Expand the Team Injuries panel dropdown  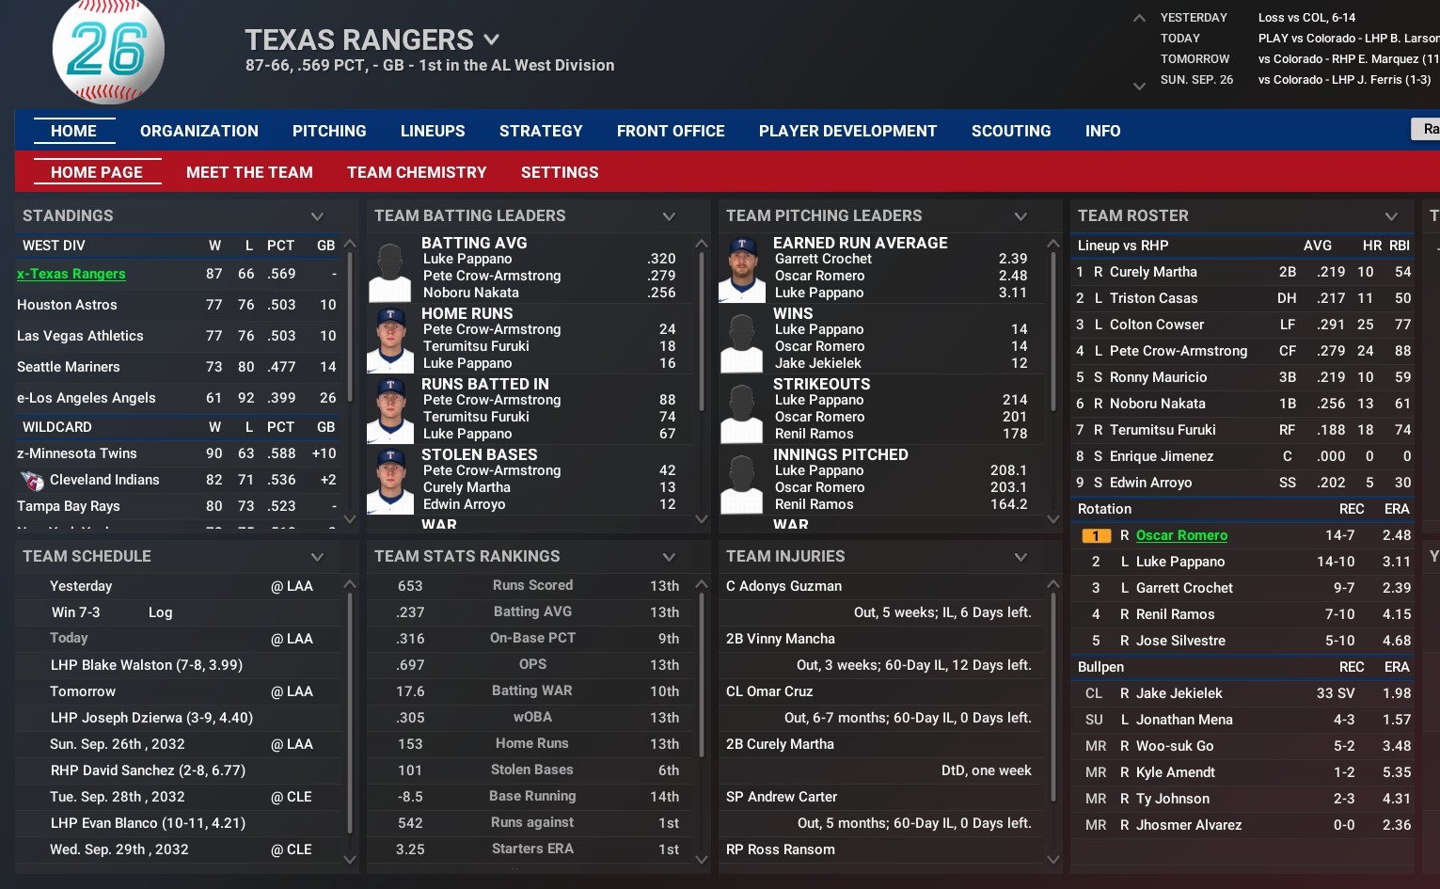coord(1021,557)
